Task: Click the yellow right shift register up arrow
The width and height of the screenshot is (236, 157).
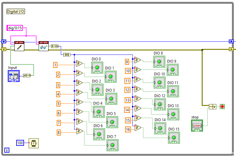Action: (231, 49)
